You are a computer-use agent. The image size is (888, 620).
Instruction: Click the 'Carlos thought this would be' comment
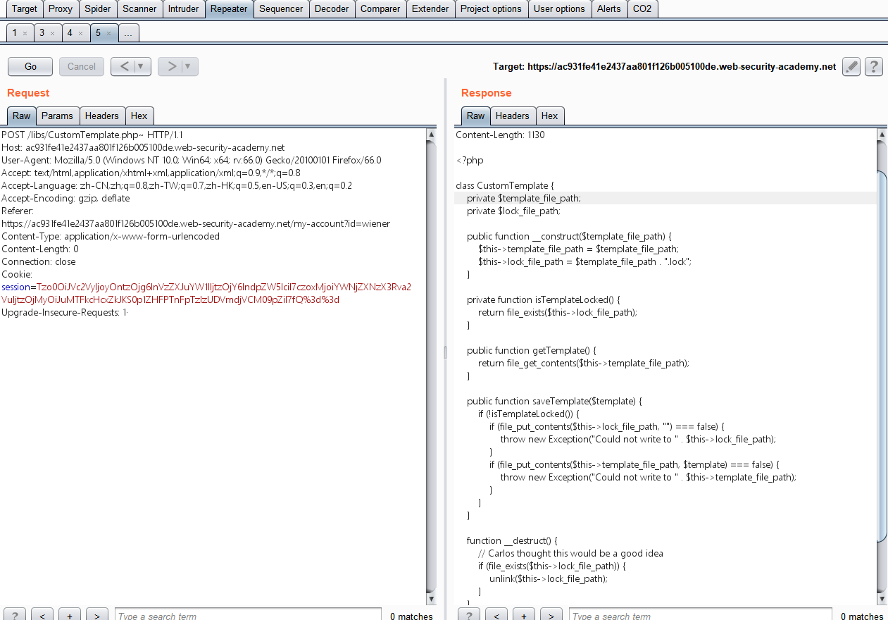coord(570,553)
